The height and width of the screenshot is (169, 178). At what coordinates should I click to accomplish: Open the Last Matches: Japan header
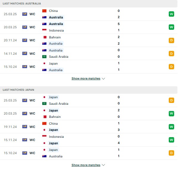tap(18, 90)
